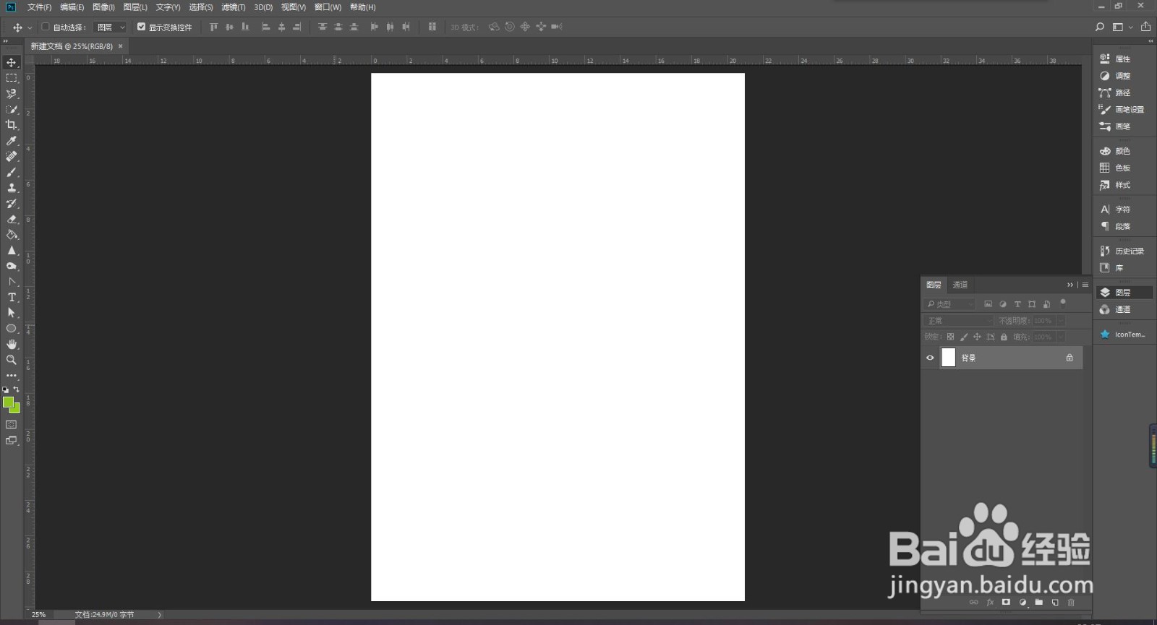
Task: Open the 不透明度 opacity slider arrow
Action: pyautogui.click(x=1061, y=320)
